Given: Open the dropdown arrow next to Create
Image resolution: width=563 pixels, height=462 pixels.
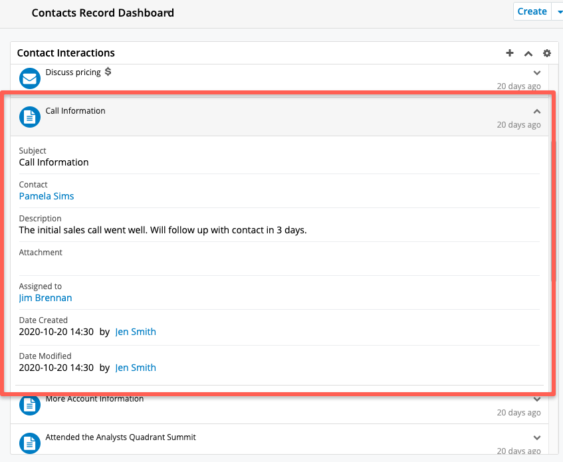Looking at the screenshot, I should [x=558, y=11].
